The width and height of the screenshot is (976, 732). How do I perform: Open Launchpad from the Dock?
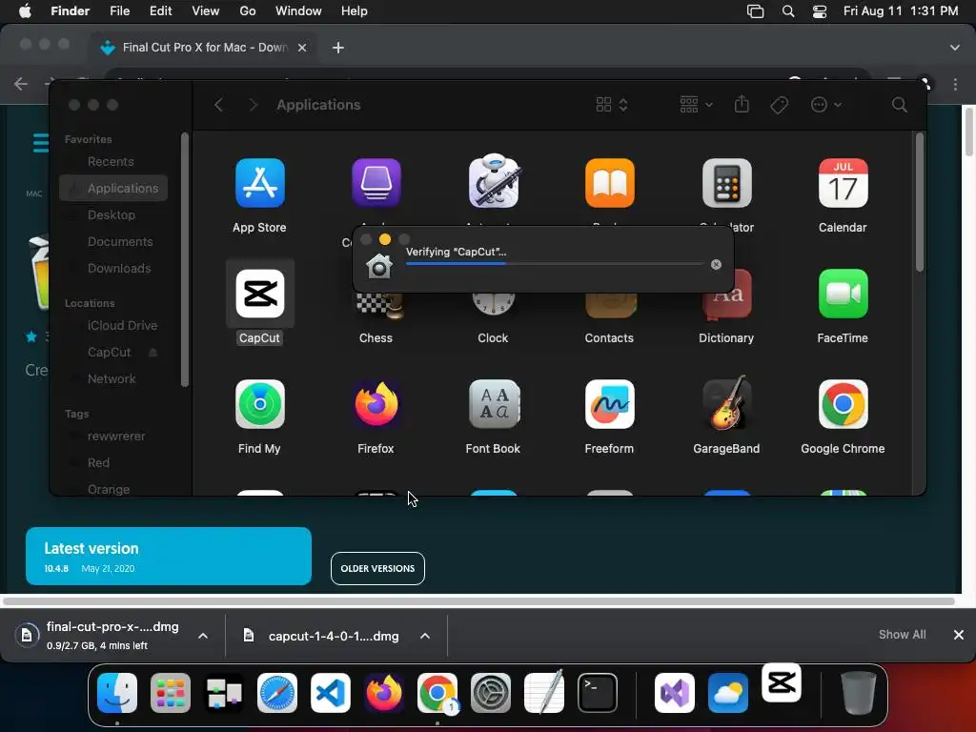pos(171,693)
